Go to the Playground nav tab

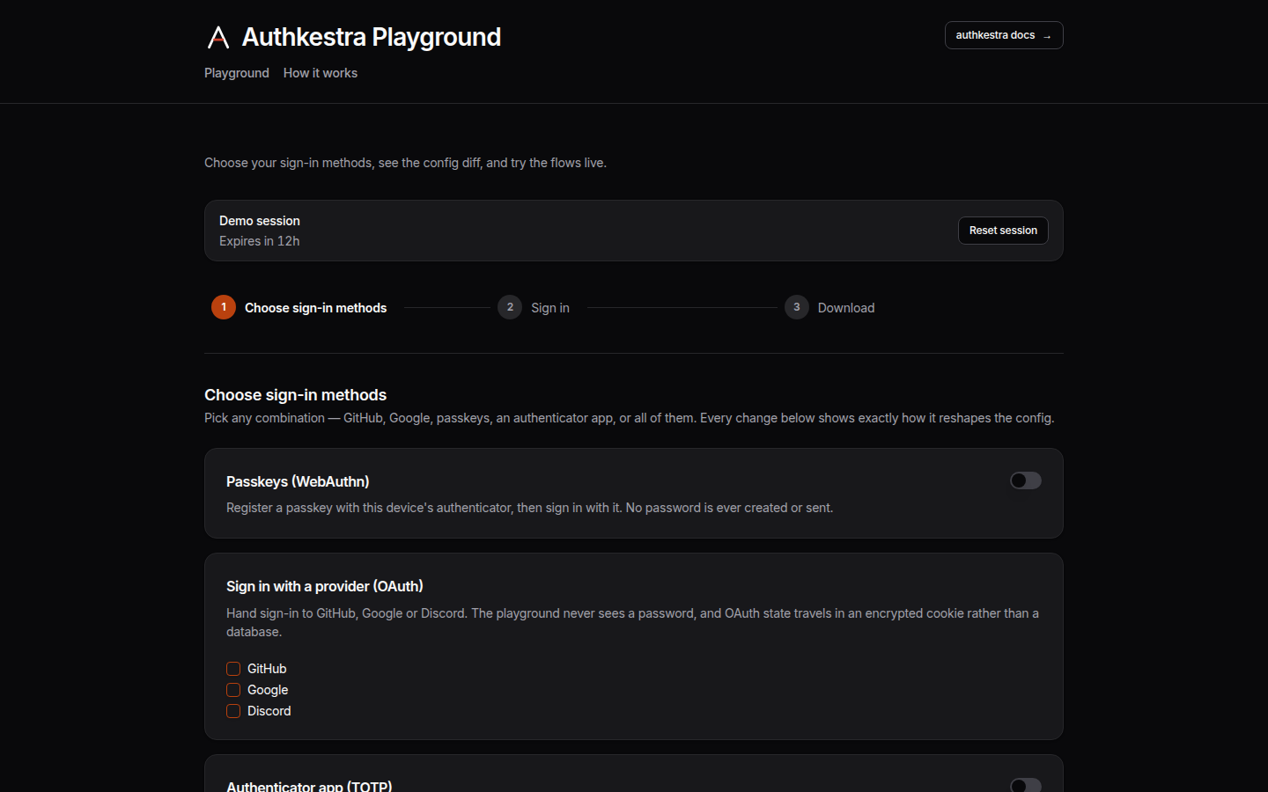click(x=237, y=73)
